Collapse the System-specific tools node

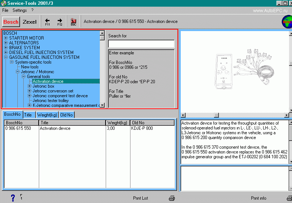[x=12, y=62]
